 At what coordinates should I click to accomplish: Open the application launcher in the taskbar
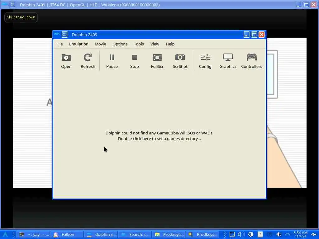(6, 235)
